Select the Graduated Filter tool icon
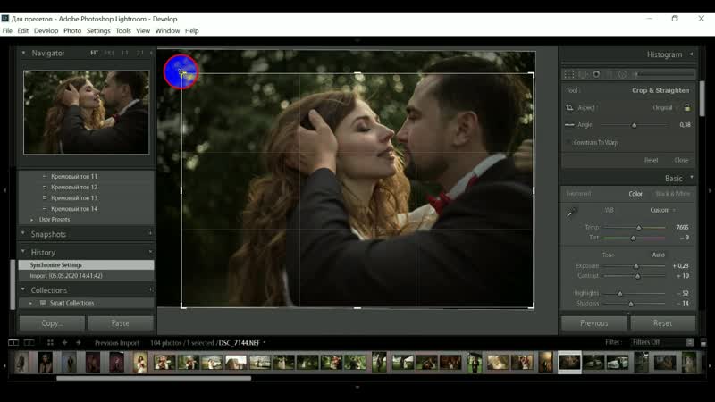This screenshot has width=715, height=402. [610, 74]
